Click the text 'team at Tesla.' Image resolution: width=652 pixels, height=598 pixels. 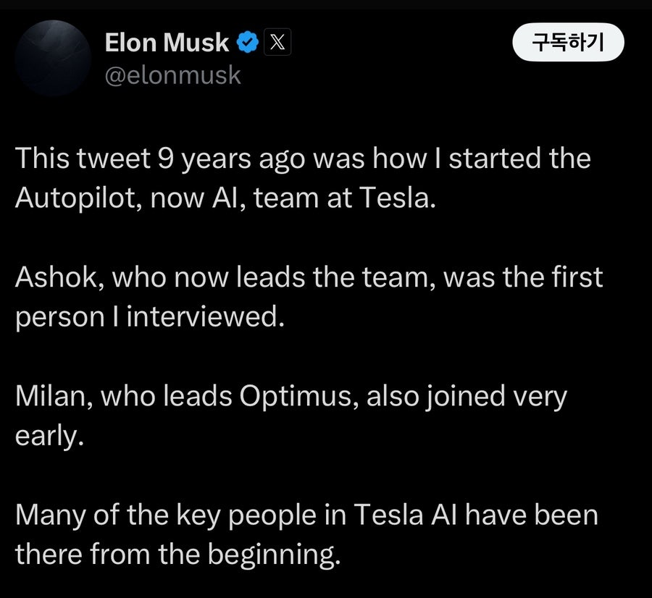point(345,198)
